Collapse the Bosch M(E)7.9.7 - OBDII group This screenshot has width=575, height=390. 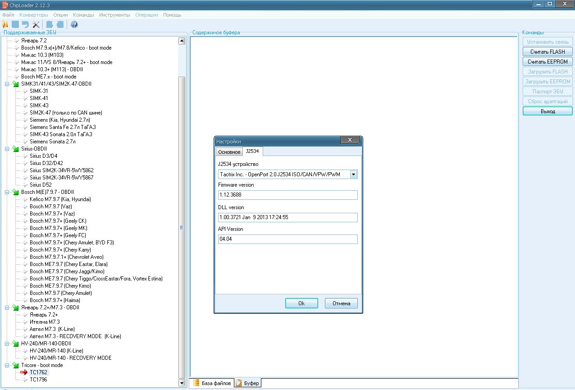pos(7,192)
